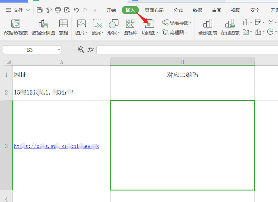Click the area chart icon
This screenshot has height=202, width=278.
click(x=246, y=32)
